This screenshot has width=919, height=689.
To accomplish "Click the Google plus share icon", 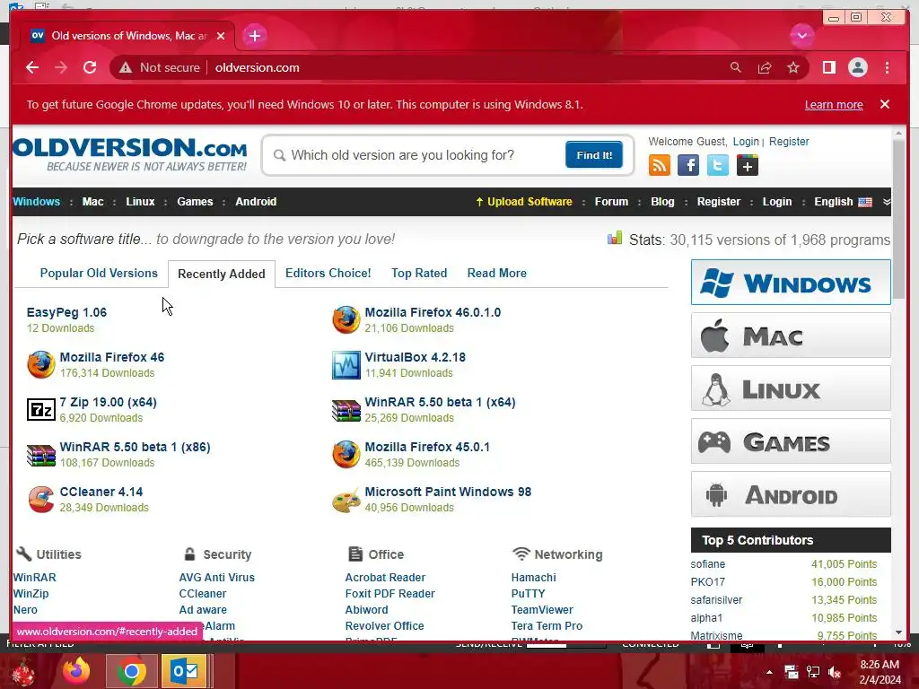I will (748, 165).
